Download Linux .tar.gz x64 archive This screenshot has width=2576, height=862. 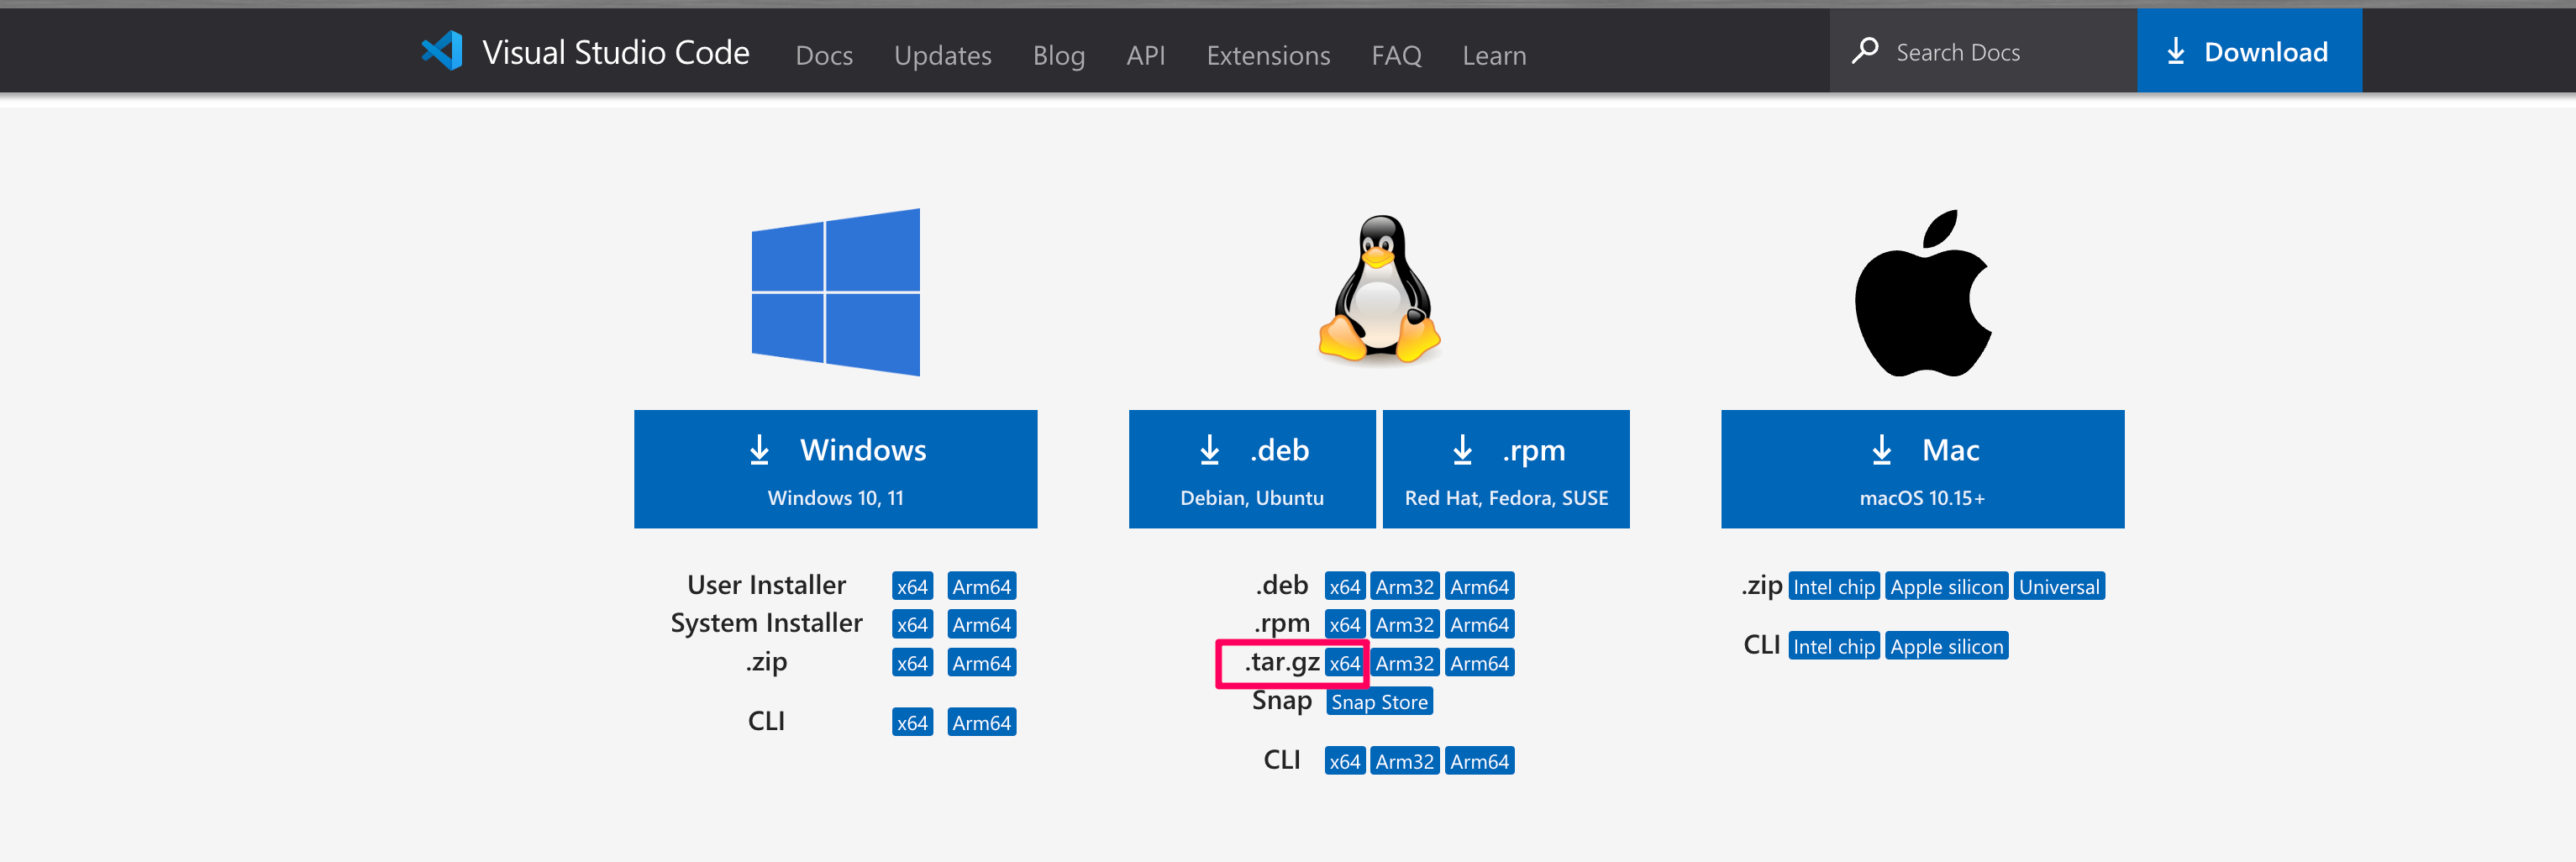click(x=1345, y=663)
